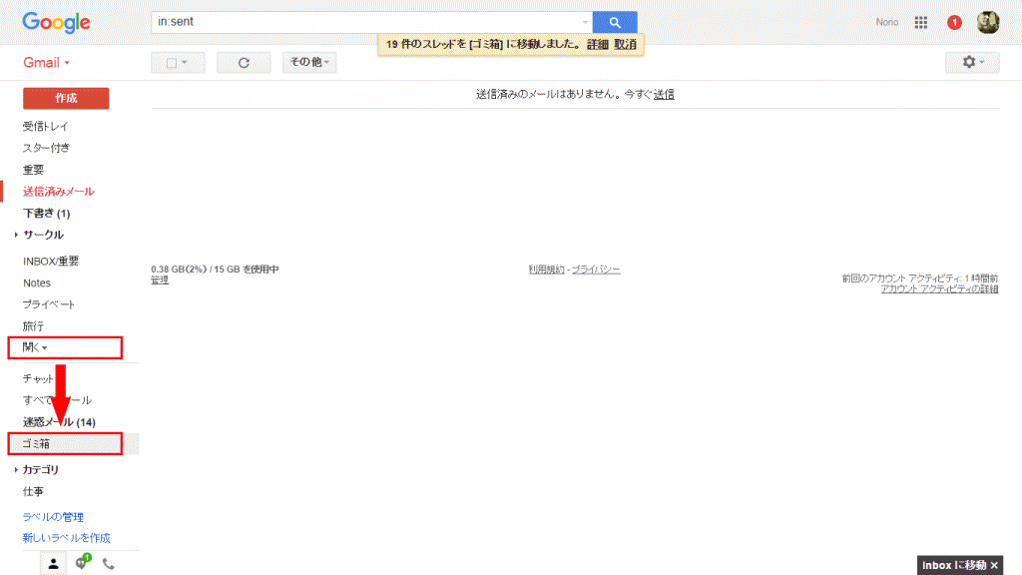Open the phone calls icon
1022x575 pixels.
coord(109,564)
